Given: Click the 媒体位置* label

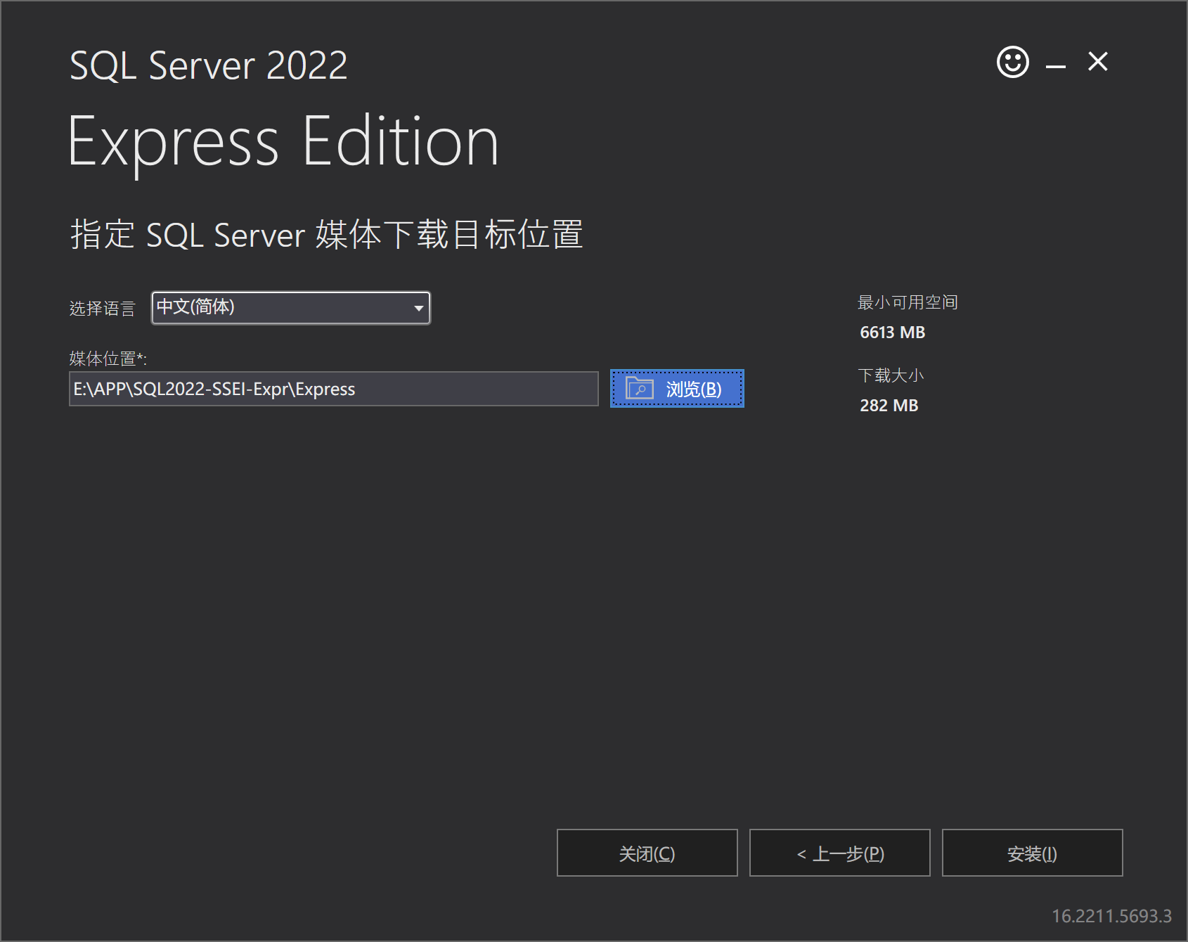Looking at the screenshot, I should coord(108,359).
